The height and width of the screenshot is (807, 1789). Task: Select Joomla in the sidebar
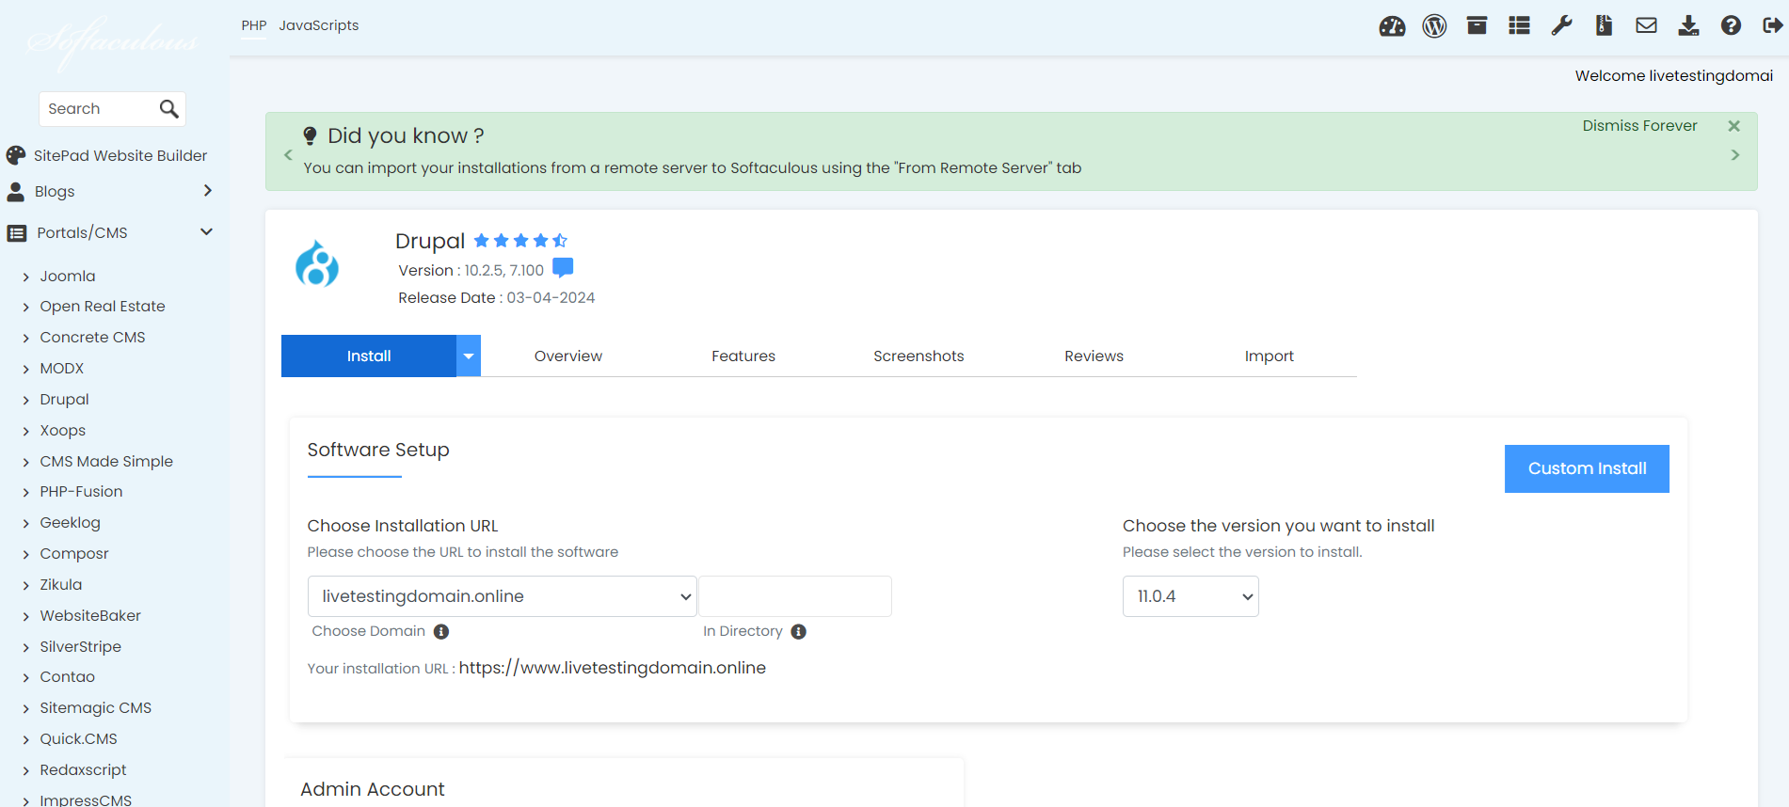tap(68, 277)
